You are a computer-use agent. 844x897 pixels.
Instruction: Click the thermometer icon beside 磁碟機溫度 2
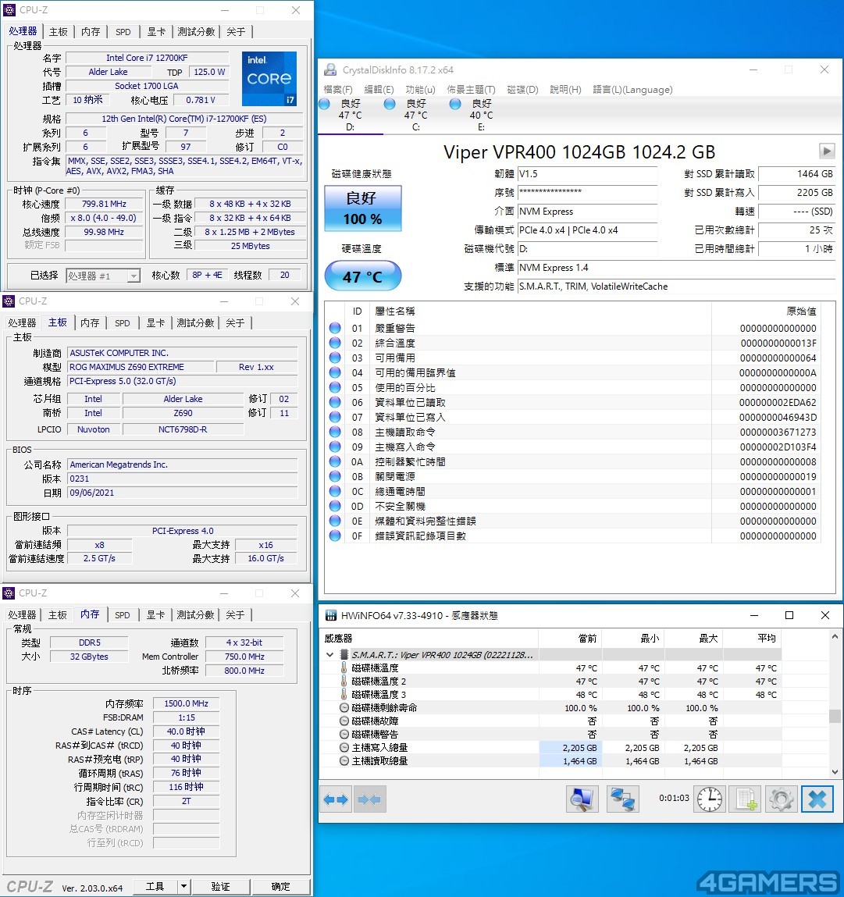pos(344,681)
